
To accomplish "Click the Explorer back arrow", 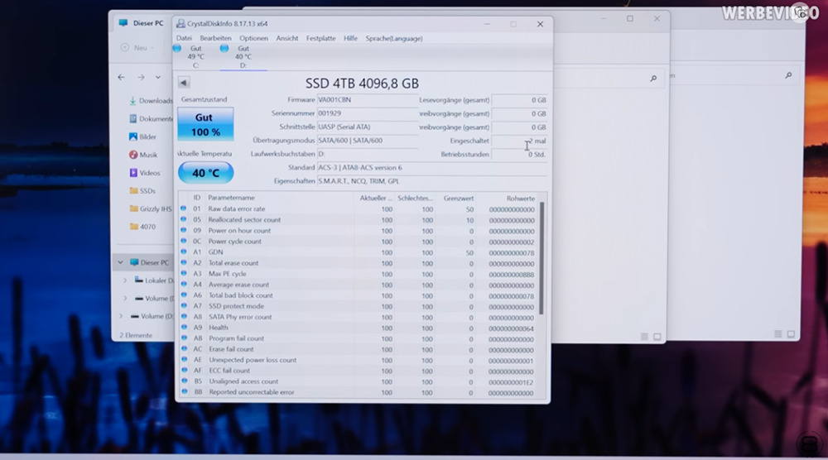I will click(122, 77).
